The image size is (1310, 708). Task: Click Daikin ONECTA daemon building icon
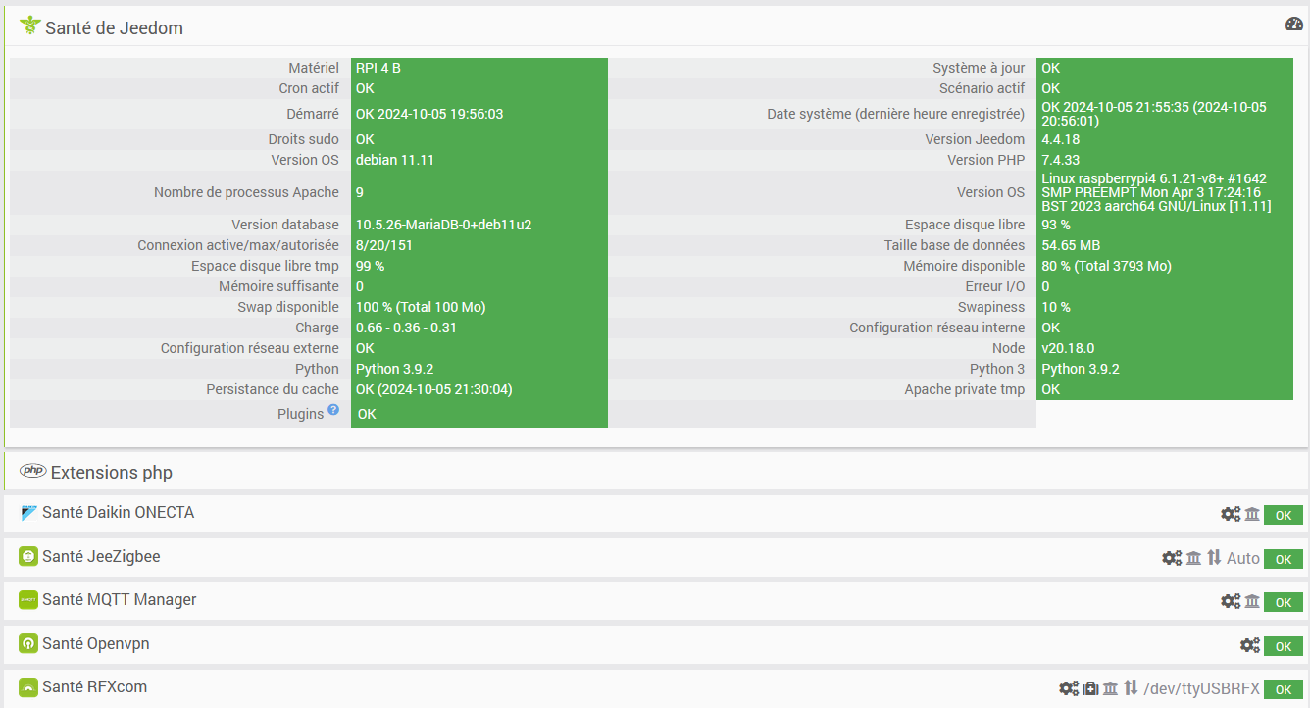[1252, 515]
